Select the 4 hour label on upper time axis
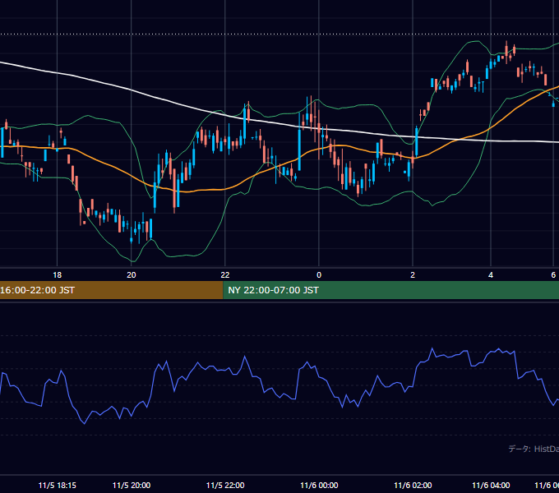The width and height of the screenshot is (559, 493). pos(491,275)
